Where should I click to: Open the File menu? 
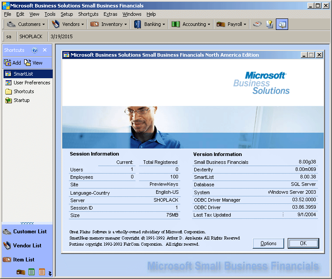click(x=7, y=14)
